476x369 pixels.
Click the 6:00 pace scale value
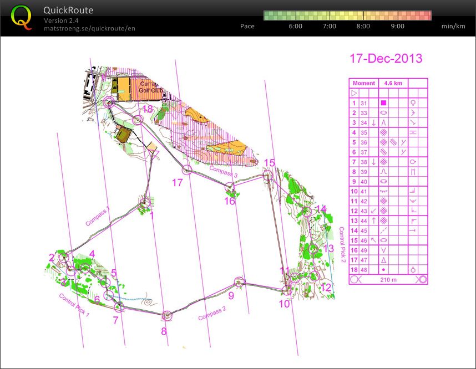(x=295, y=26)
